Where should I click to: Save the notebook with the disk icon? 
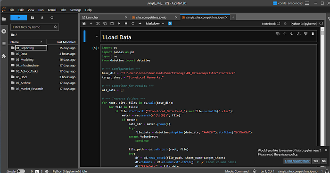(84, 24)
